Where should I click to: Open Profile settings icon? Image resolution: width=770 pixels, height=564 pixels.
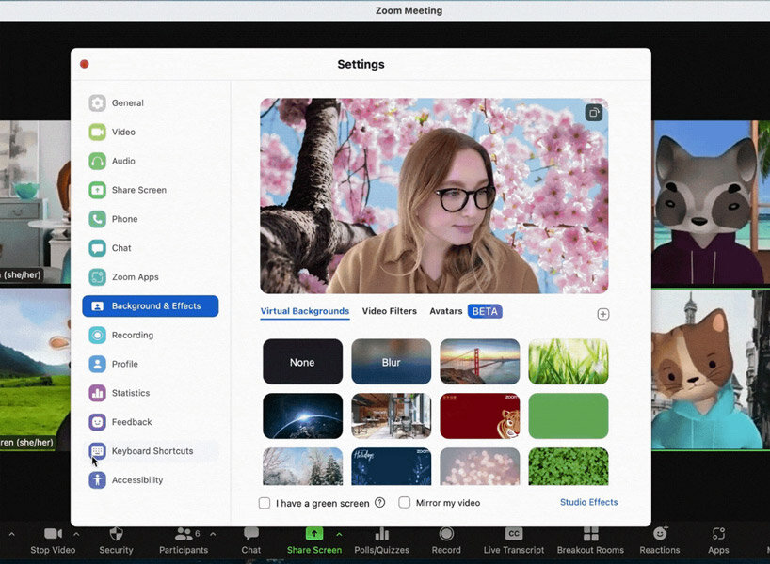[97, 364]
